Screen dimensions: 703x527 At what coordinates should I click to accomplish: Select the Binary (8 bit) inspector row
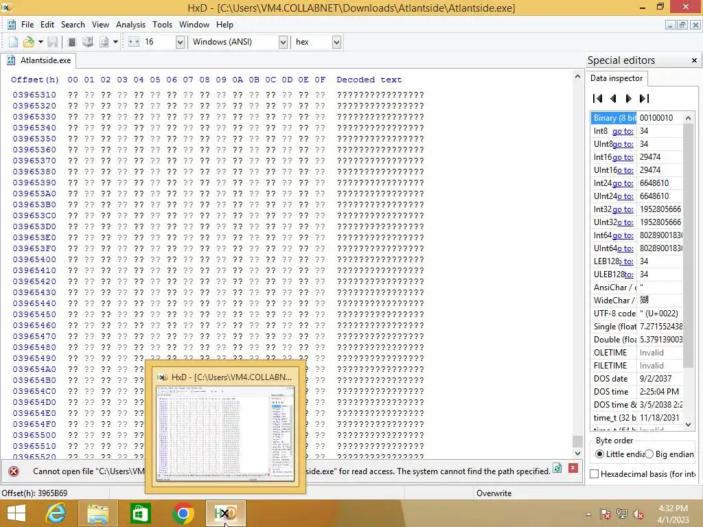click(636, 118)
